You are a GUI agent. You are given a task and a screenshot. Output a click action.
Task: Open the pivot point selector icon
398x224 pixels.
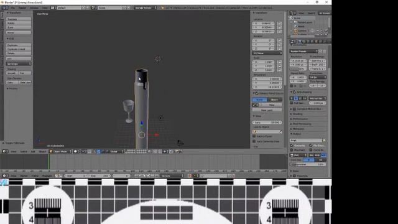point(83,152)
